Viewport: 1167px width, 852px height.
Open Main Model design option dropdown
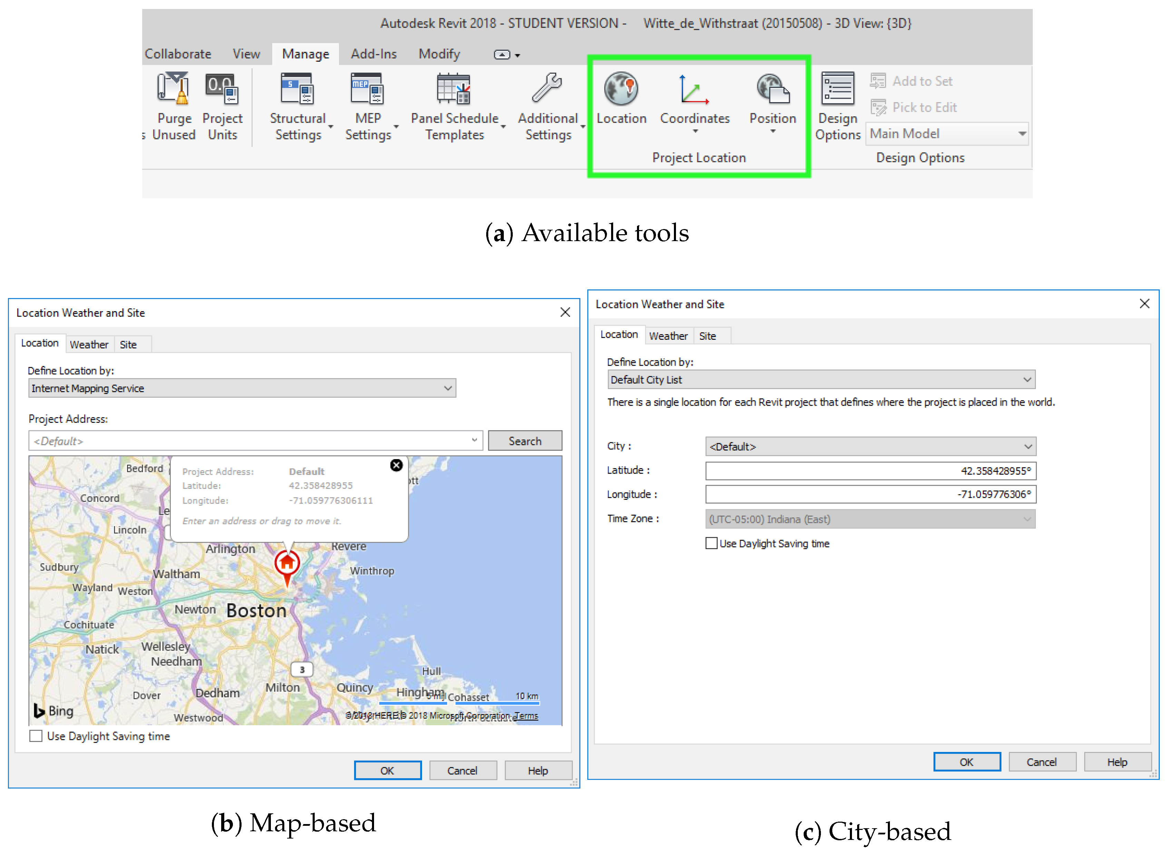tap(947, 133)
